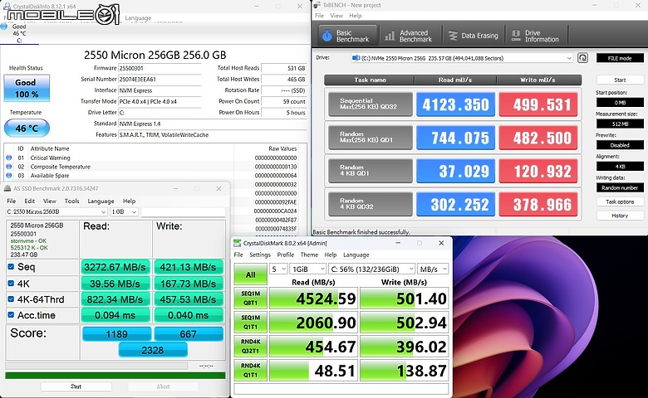This screenshot has width=648, height=398.
Task: Click Measurement size 512 MB field
Action: tap(620, 124)
